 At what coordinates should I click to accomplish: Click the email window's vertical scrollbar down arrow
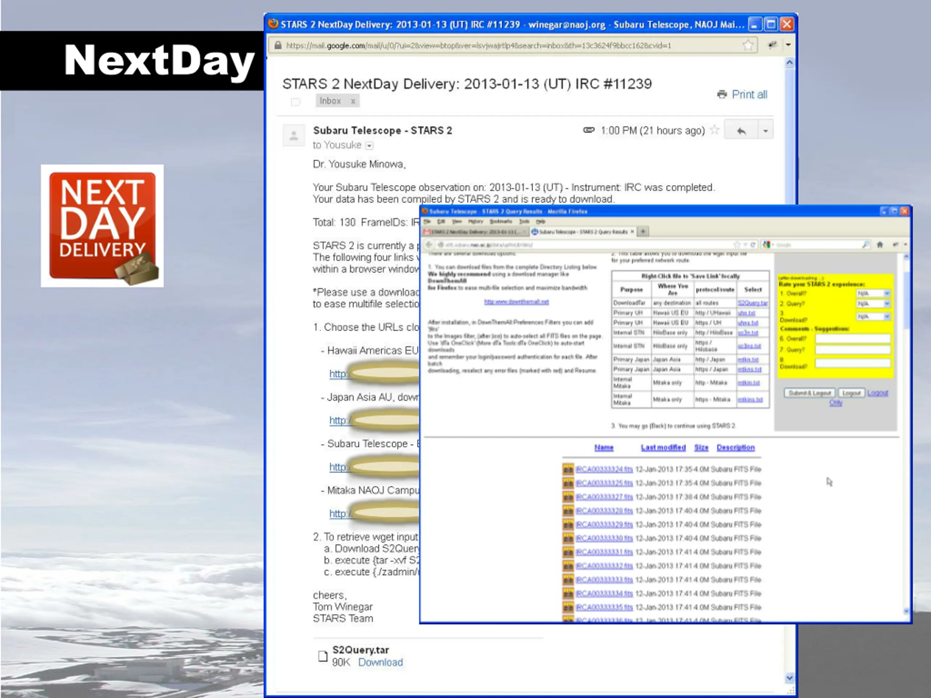tap(789, 678)
